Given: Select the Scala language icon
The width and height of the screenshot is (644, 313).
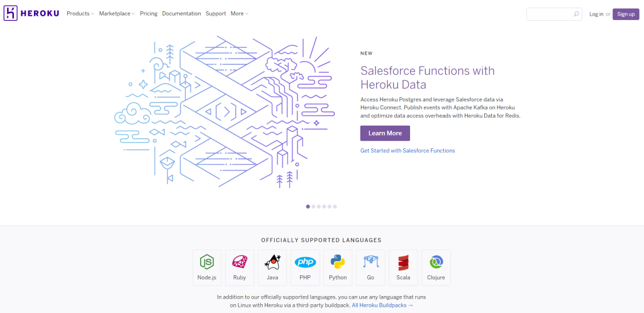Looking at the screenshot, I should tap(403, 267).
